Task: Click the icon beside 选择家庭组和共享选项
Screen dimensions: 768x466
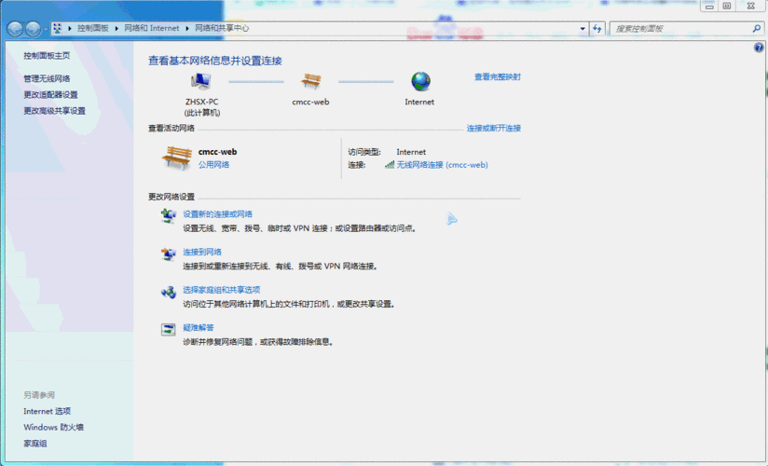Action: [x=169, y=292]
